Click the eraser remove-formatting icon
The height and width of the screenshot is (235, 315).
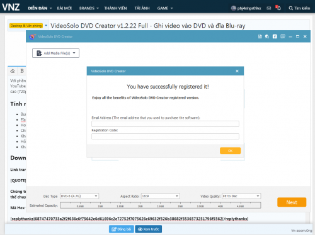coord(13,71)
